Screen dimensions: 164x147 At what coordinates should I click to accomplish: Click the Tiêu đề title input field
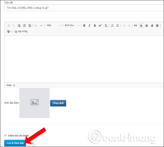point(84,8)
